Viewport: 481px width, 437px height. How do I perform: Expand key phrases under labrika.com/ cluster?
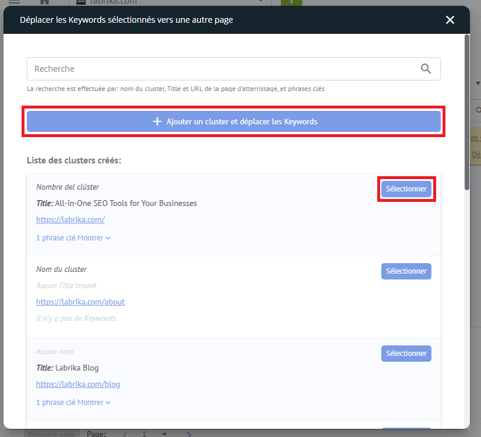[x=73, y=238]
